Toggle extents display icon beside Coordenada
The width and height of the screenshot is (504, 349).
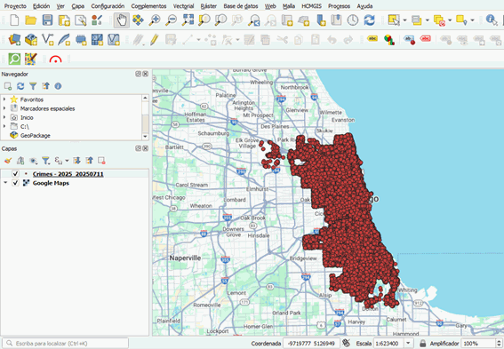pos(346,343)
